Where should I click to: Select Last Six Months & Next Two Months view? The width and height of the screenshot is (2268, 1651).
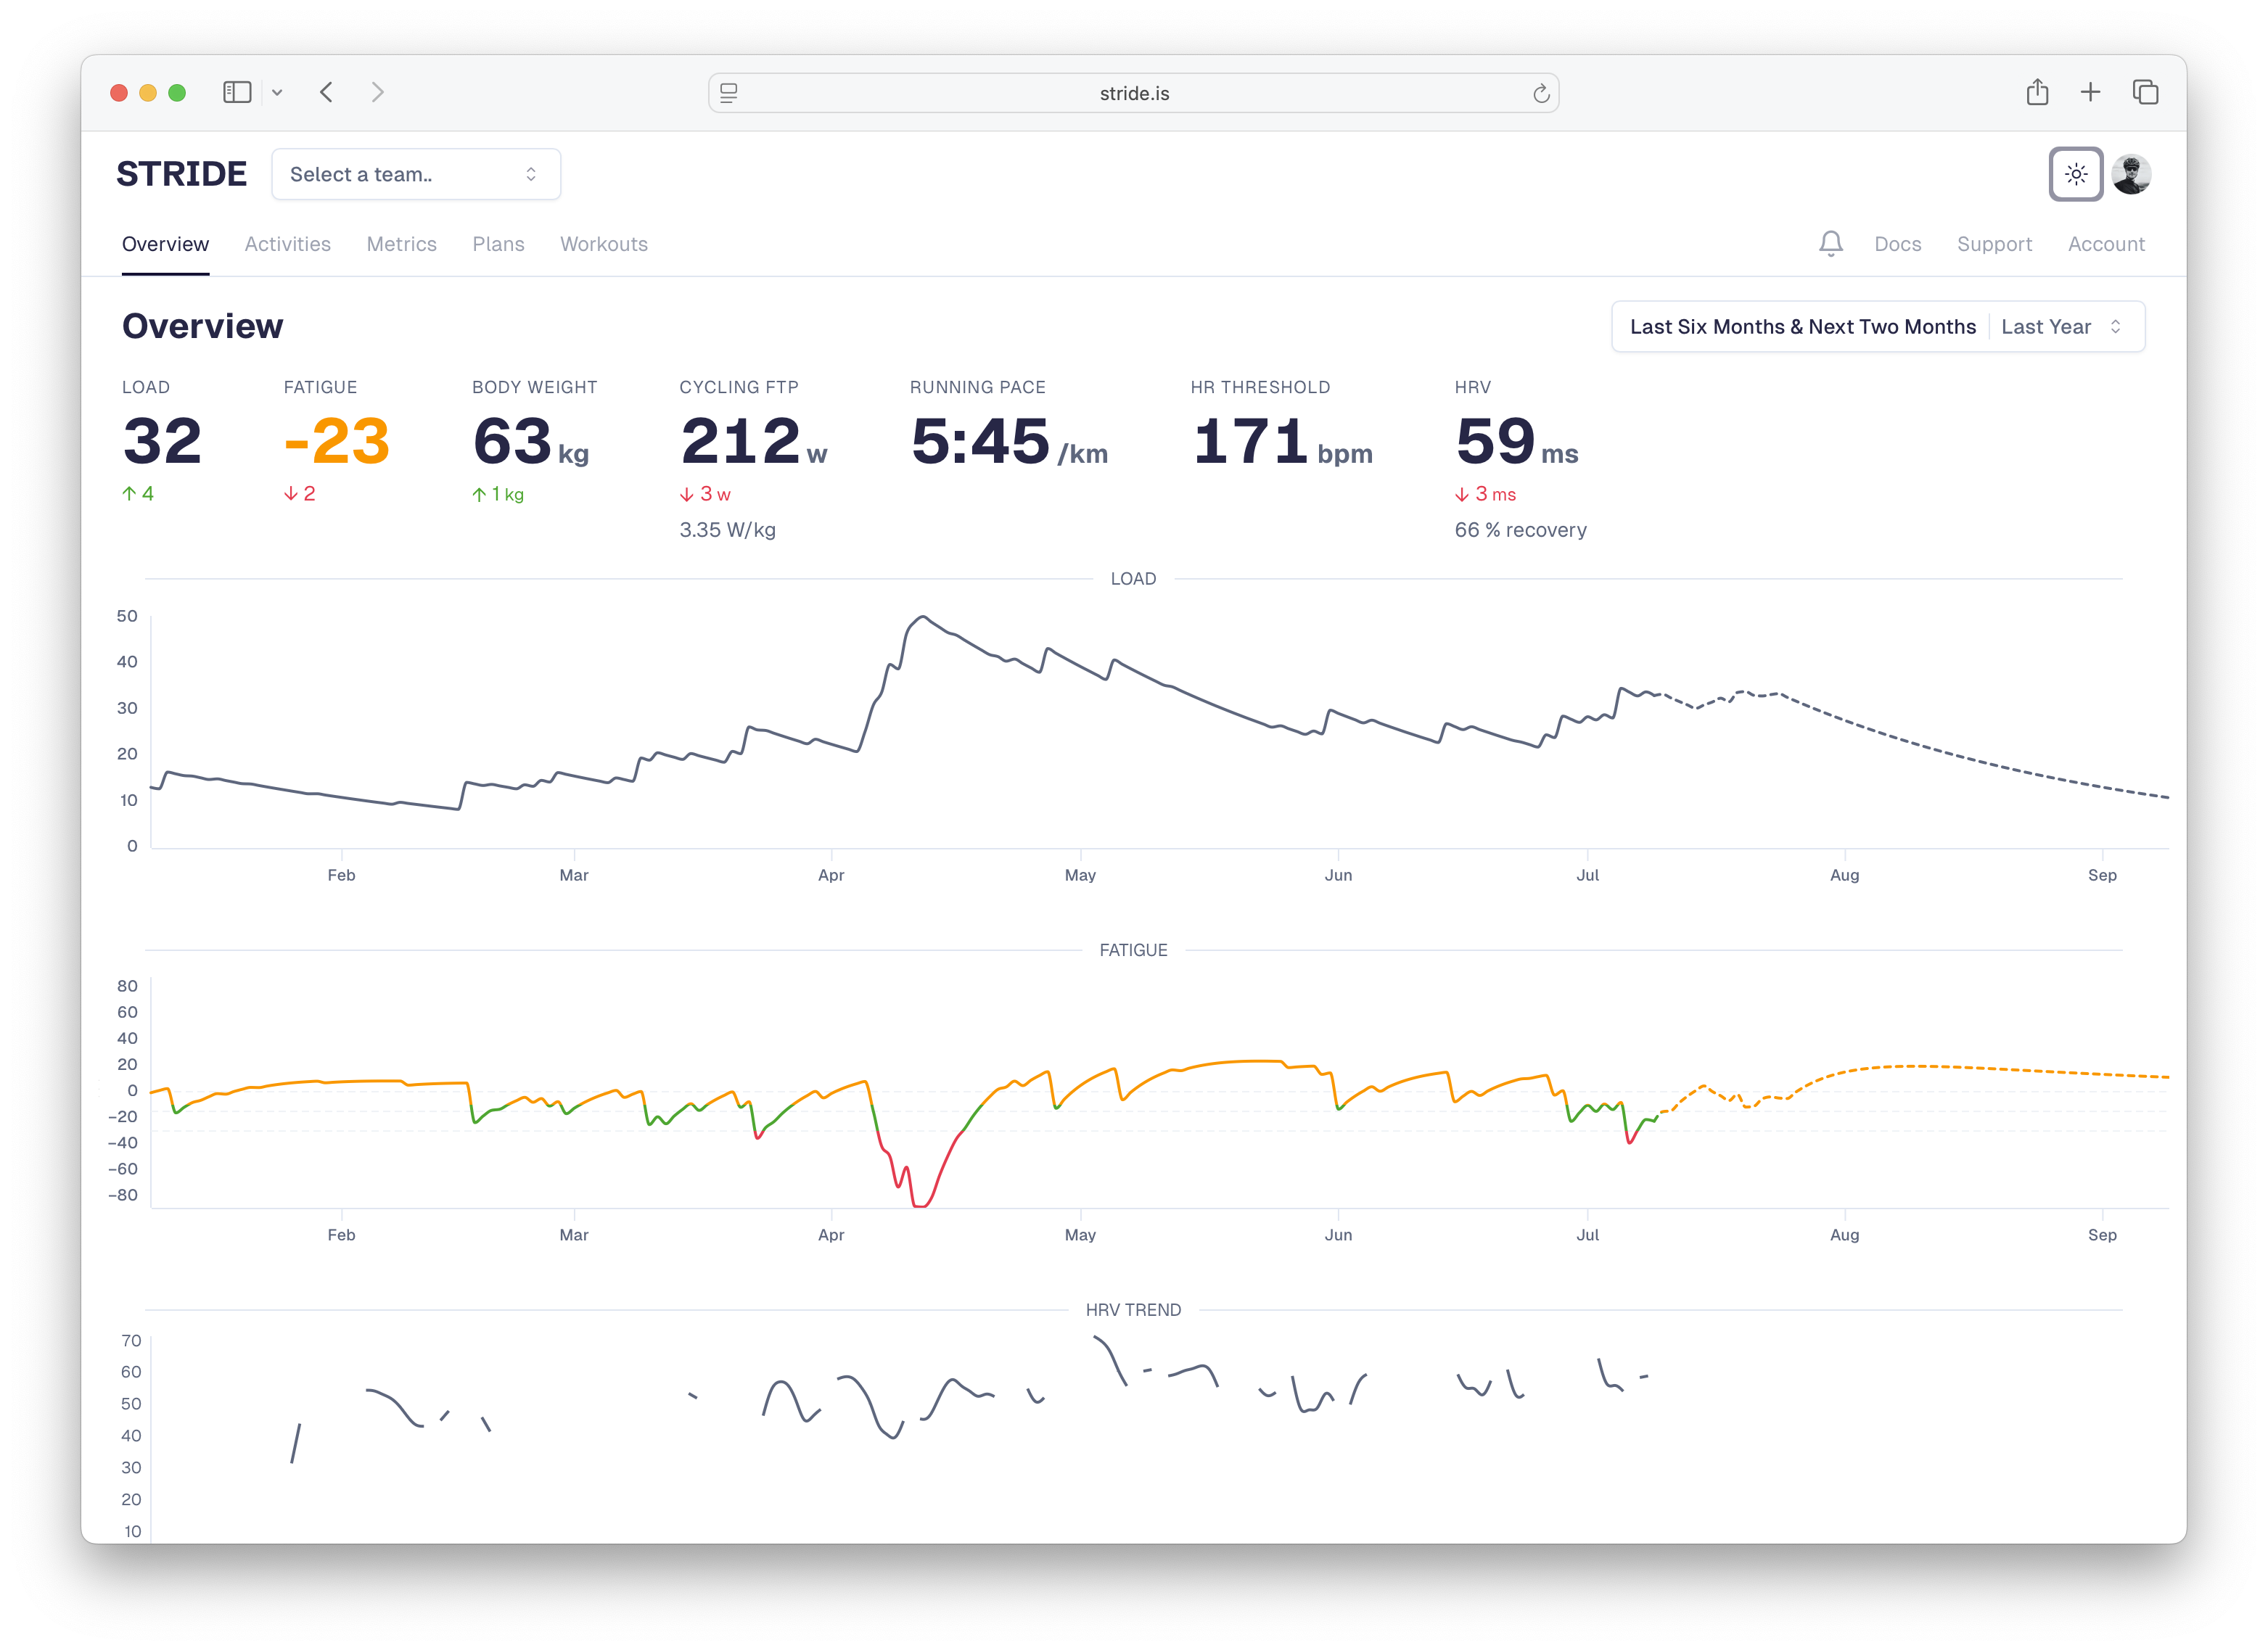pyautogui.click(x=1802, y=326)
